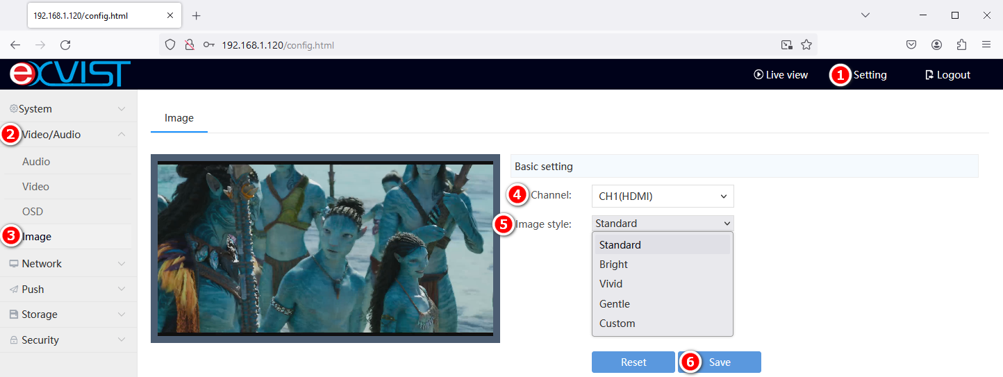1003x377 pixels.
Task: Click the picture-in-picture icon in the address bar
Action: click(787, 45)
